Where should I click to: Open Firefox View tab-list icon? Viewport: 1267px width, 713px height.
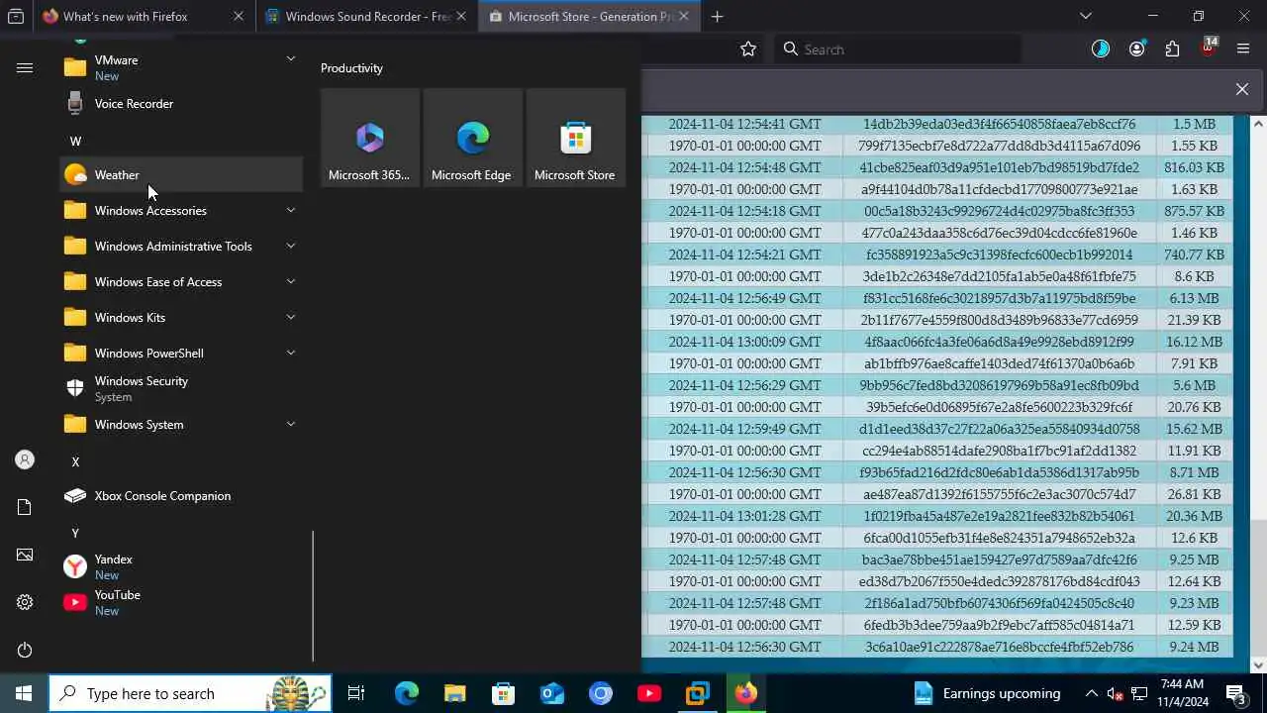tap(16, 17)
